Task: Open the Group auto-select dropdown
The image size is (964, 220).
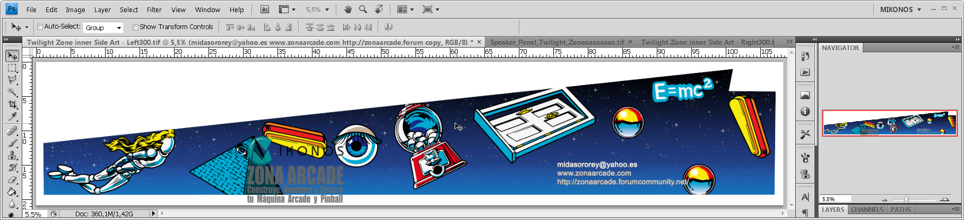Action: [x=103, y=27]
